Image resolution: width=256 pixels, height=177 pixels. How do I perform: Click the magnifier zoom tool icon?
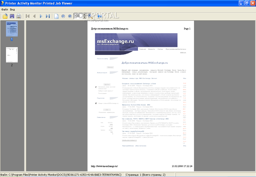tap(90, 16)
